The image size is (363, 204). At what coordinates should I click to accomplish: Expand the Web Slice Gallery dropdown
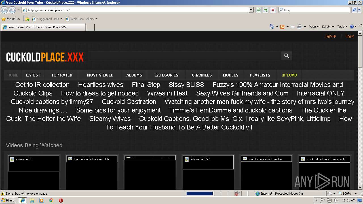pos(96,19)
